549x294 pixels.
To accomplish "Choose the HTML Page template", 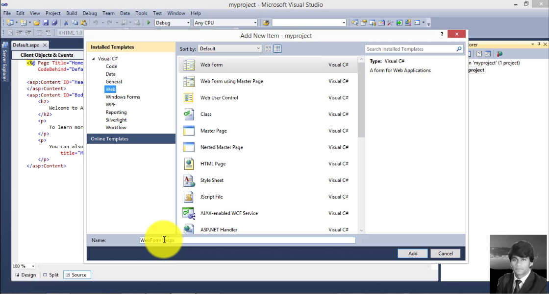I will tap(268, 163).
